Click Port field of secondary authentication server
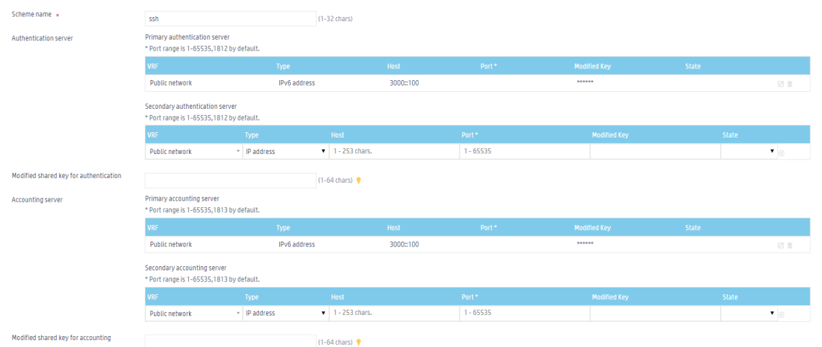 [x=525, y=151]
